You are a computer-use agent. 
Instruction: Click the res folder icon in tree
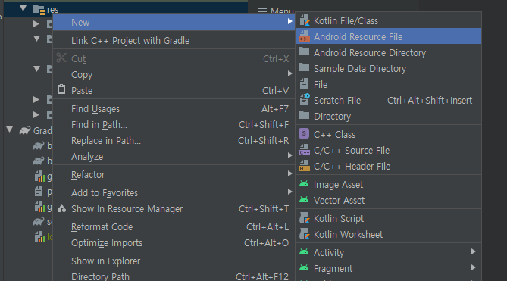[39, 10]
